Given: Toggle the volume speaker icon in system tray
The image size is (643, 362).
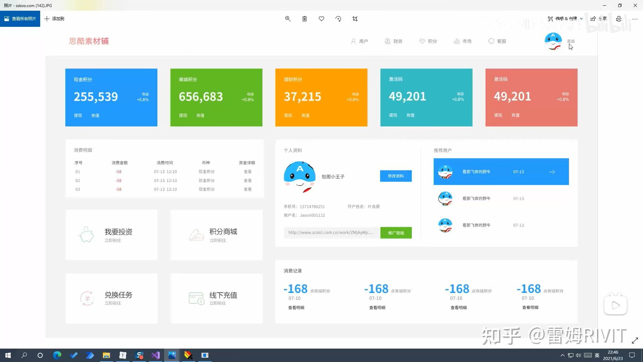Looking at the screenshot, I should coord(578,355).
